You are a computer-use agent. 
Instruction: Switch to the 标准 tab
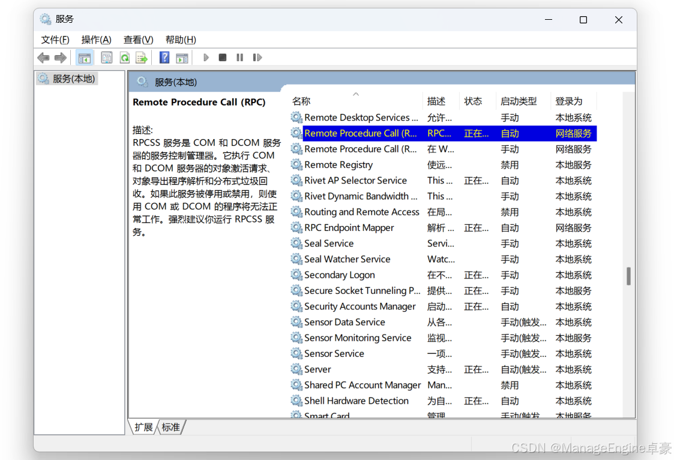[171, 428]
